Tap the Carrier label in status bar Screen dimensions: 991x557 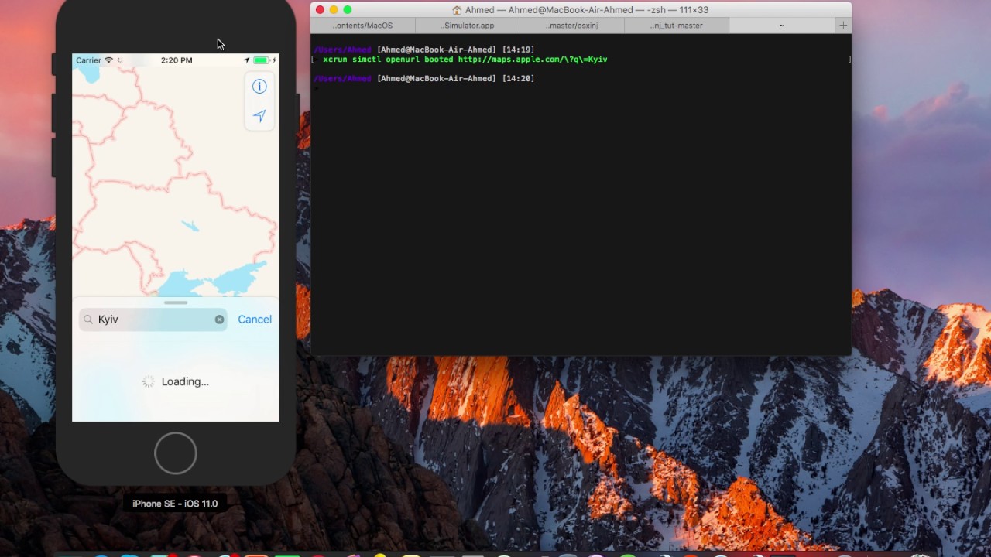(x=88, y=60)
